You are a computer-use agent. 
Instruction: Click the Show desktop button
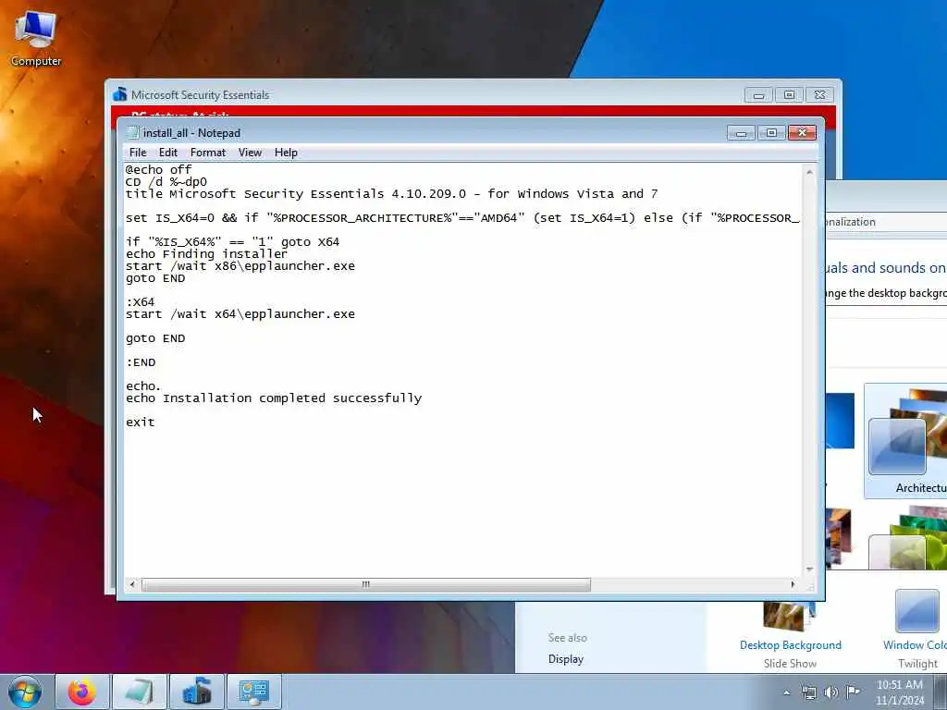click(941, 692)
